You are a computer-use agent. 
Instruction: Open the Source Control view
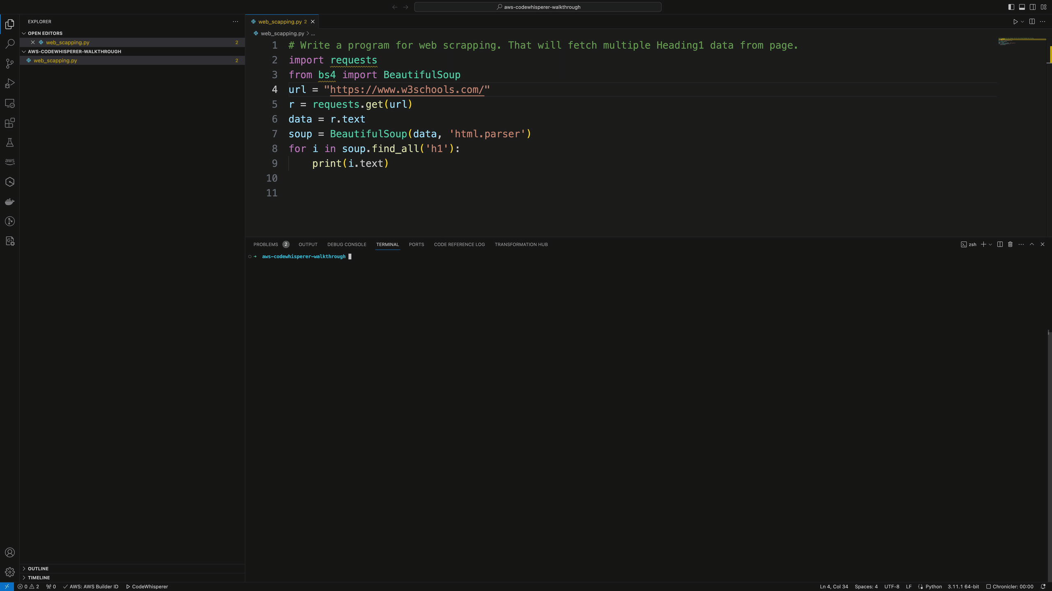pos(10,63)
